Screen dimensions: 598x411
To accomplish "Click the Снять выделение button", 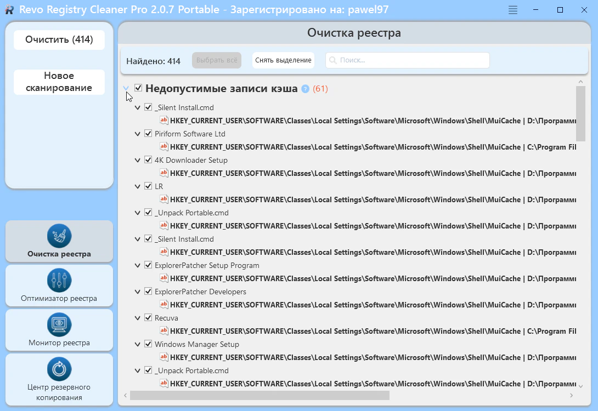I will pyautogui.click(x=283, y=60).
